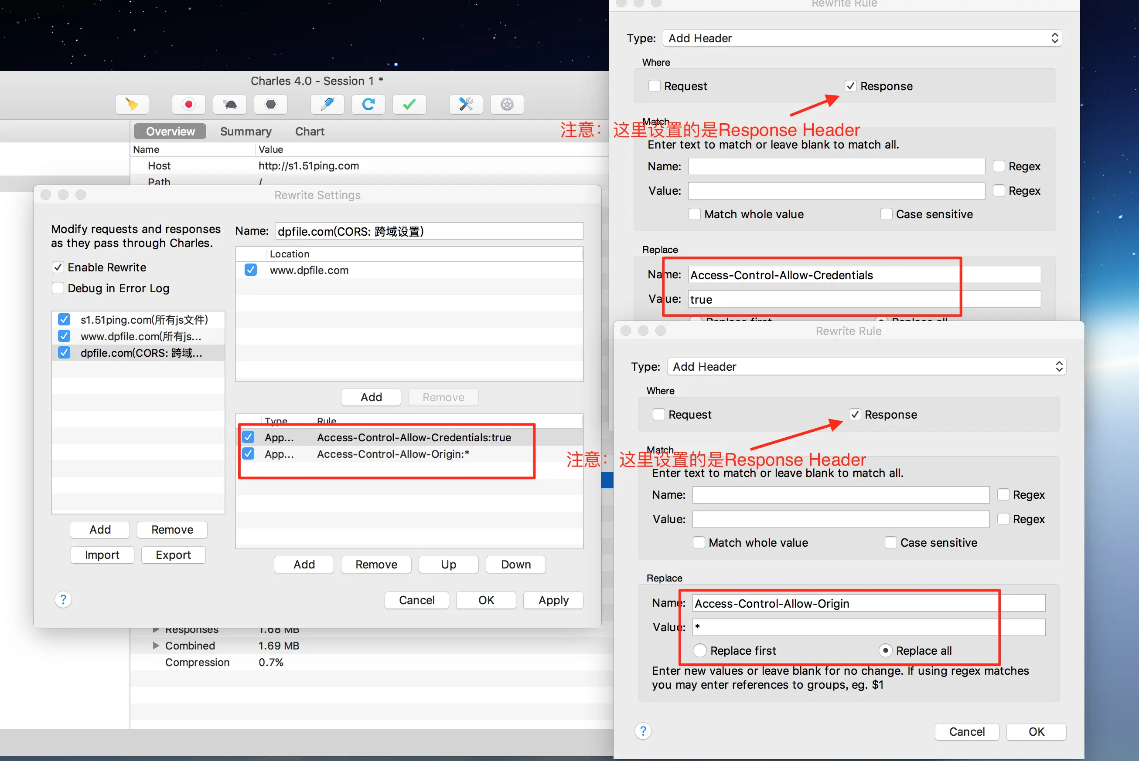Image resolution: width=1139 pixels, height=761 pixels.
Task: Select Replace all radio button
Action: (886, 650)
